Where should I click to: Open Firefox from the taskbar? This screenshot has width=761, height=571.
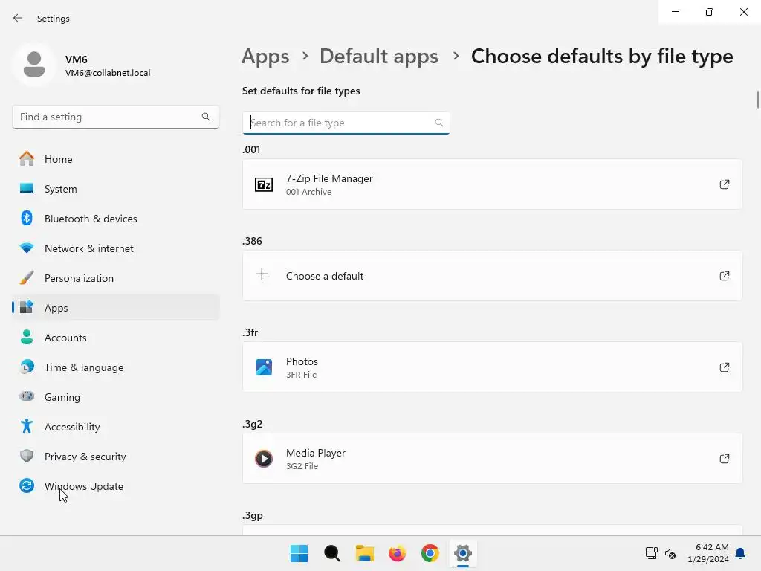[398, 553]
